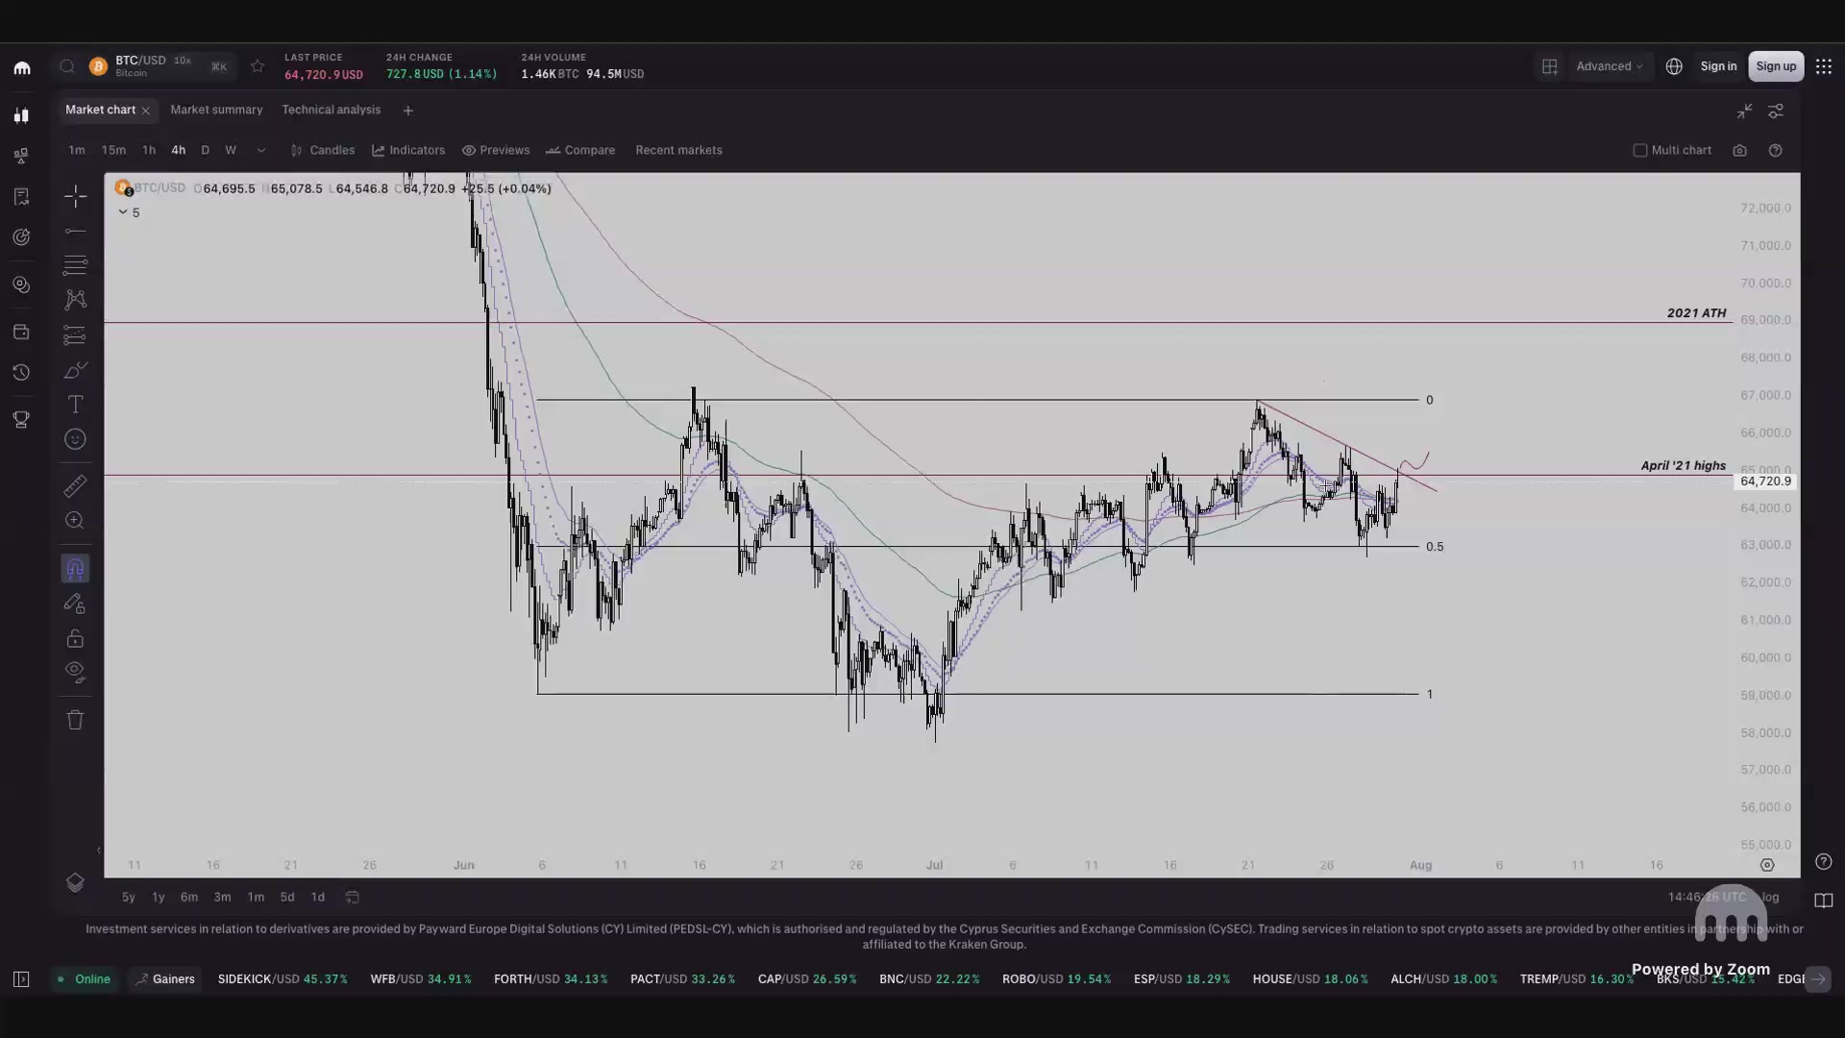Open chart settings gear on axis
1845x1038 pixels.
coord(1767,865)
